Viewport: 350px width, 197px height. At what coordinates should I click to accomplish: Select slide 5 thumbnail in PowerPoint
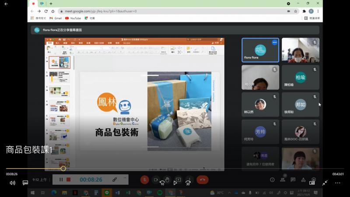tap(59, 121)
